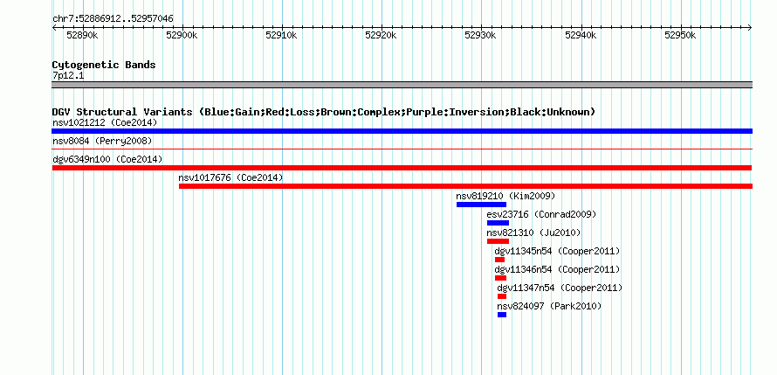Select the 7p12.1 band label
The width and height of the screenshot is (777, 375).
68,76
